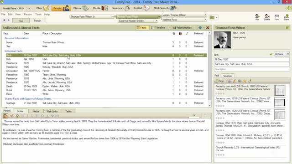Select the Burial 03 Oct 1929 fact row
This screenshot has width=292, height=164.
106,90
